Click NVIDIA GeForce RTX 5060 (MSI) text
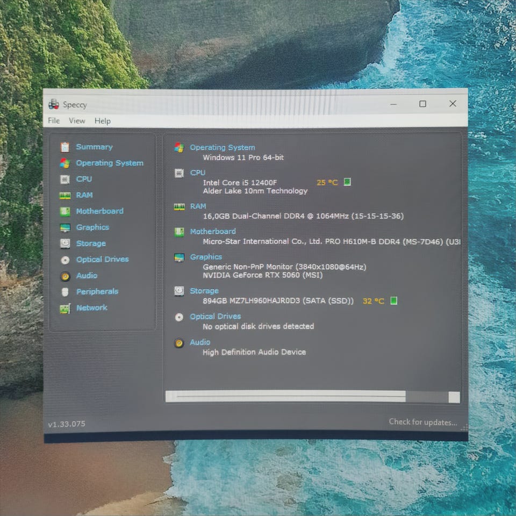Image resolution: width=516 pixels, height=516 pixels. (263, 275)
